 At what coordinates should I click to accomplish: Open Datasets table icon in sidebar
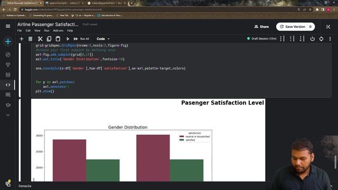click(x=8, y=75)
